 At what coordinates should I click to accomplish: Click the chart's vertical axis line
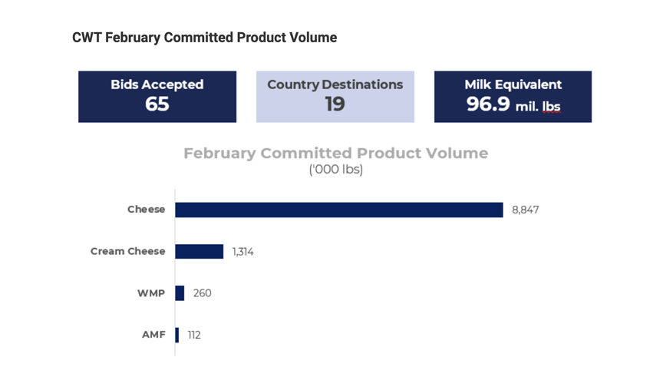[x=175, y=273]
